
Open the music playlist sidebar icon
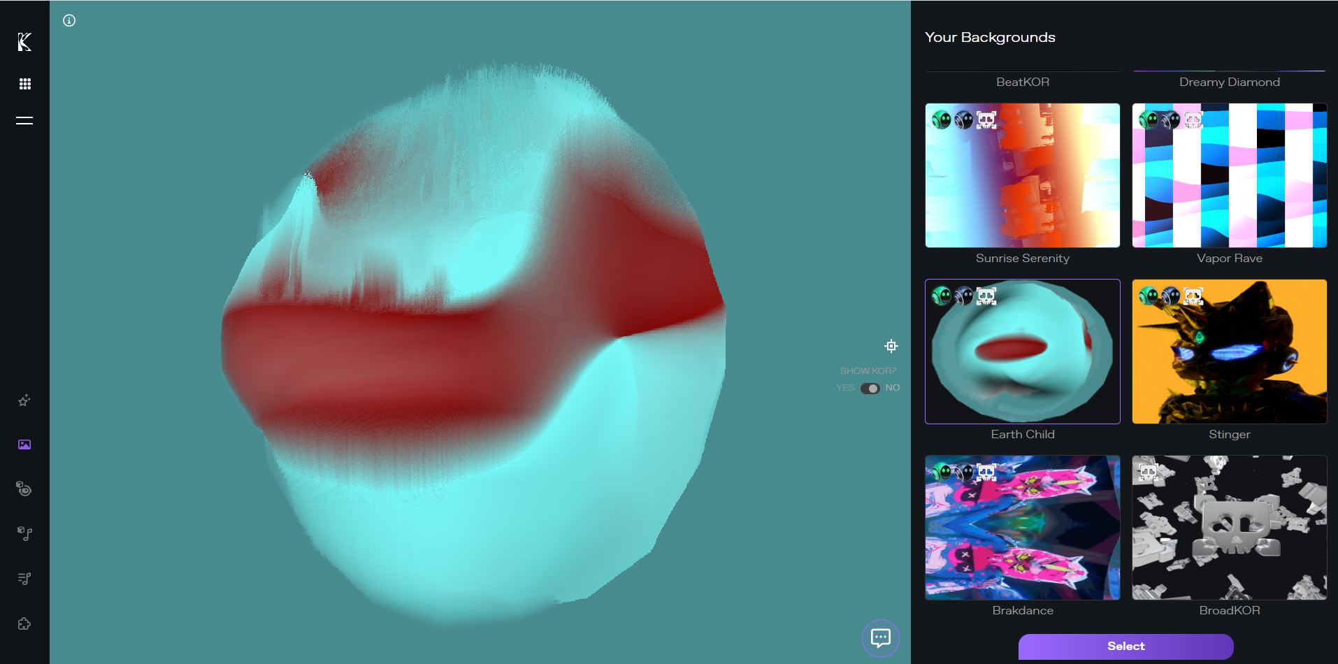point(24,579)
